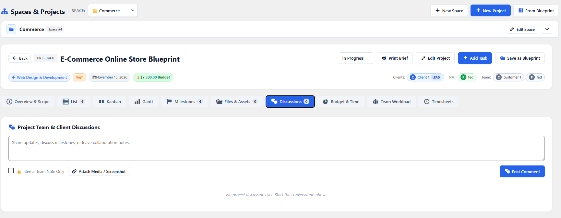Click the Space #4 label
This screenshot has height=218, width=561.
[x=55, y=29]
